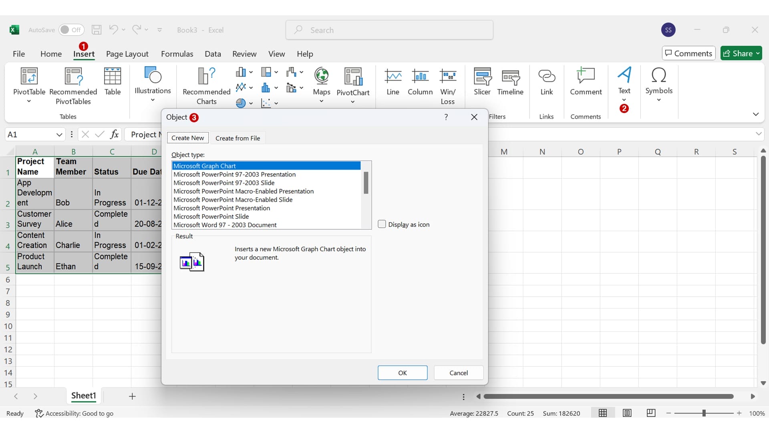Open the File menu
The width and height of the screenshot is (769, 433).
point(19,54)
